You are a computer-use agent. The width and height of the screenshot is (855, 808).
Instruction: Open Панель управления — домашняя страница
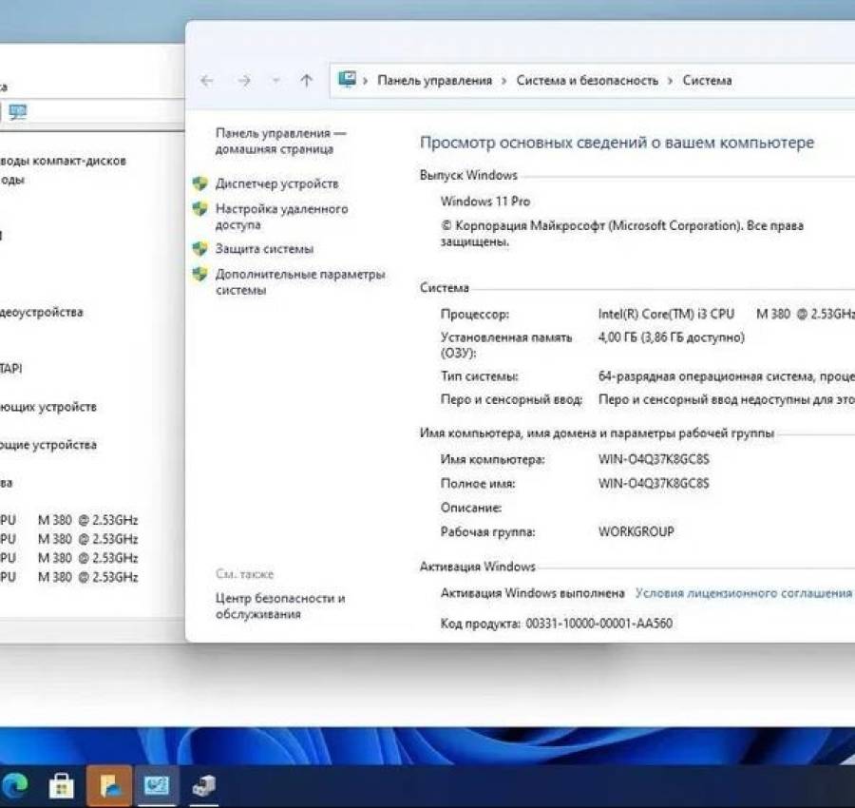pos(280,141)
